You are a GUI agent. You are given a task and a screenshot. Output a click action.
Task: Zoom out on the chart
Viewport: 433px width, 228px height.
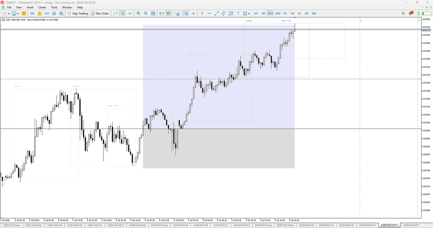click(x=146, y=13)
